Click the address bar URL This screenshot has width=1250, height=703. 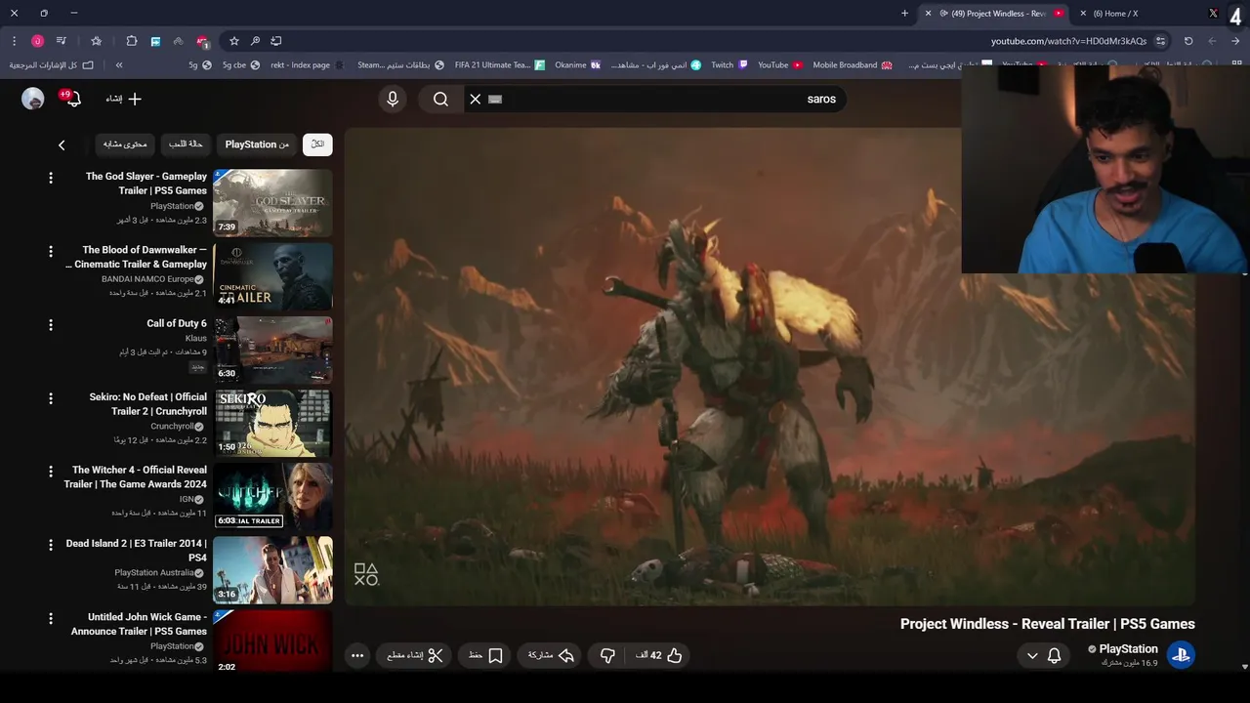click(1068, 41)
